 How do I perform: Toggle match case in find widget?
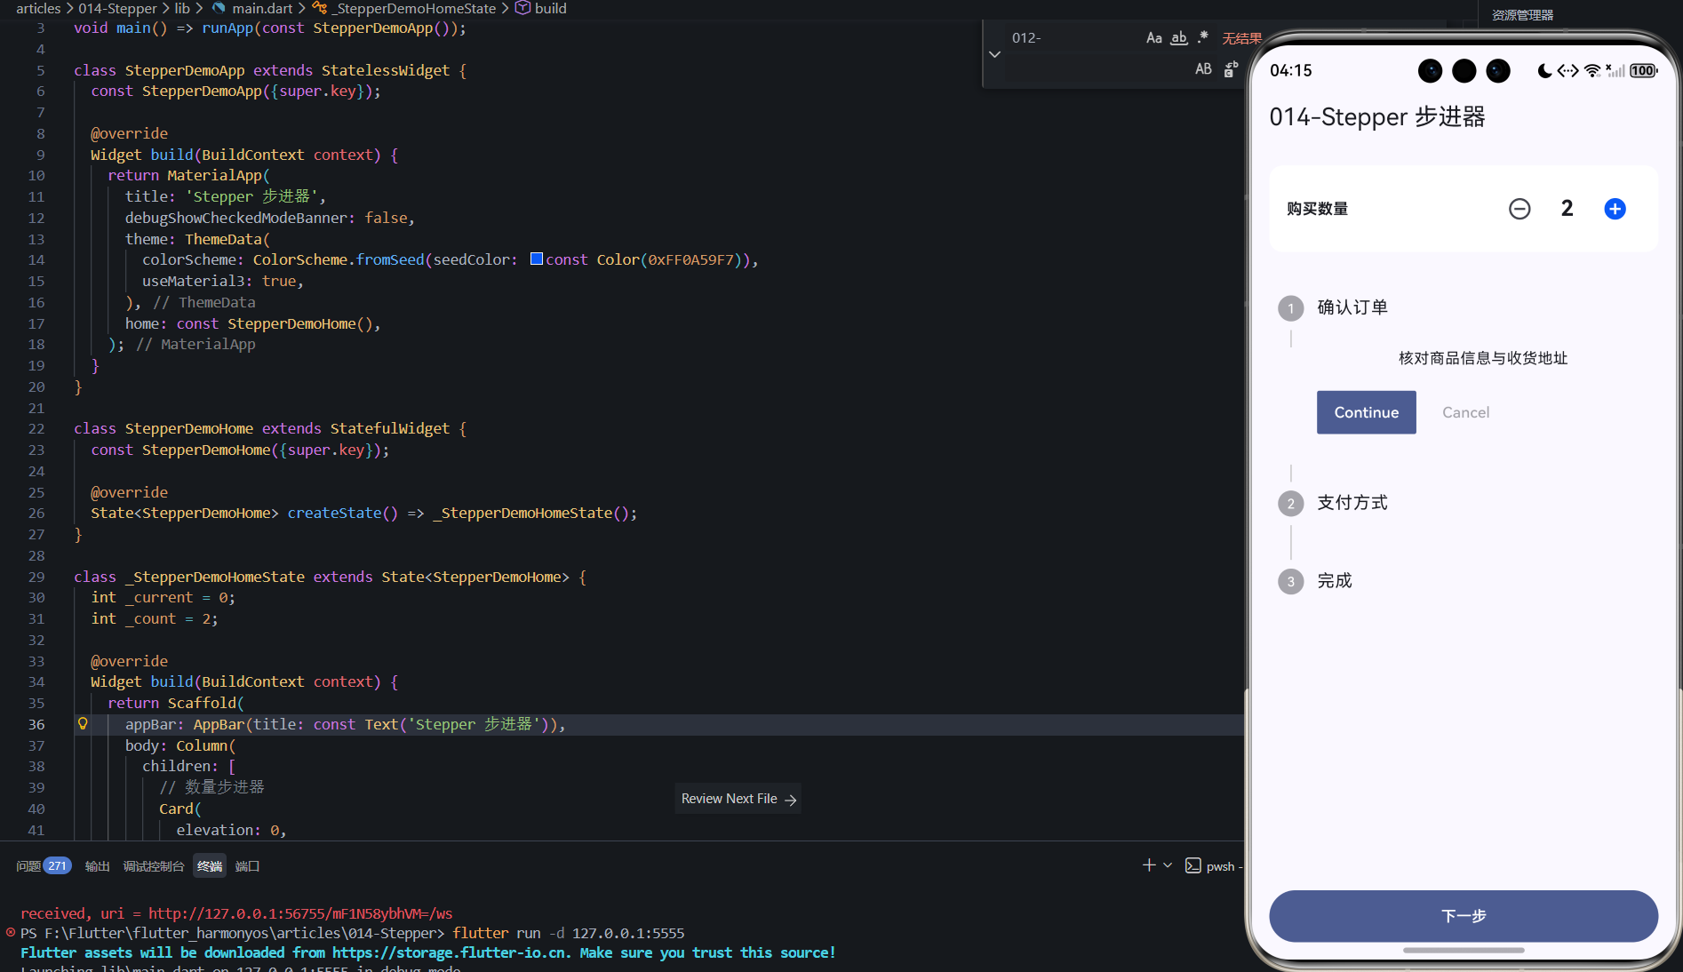tap(1153, 38)
